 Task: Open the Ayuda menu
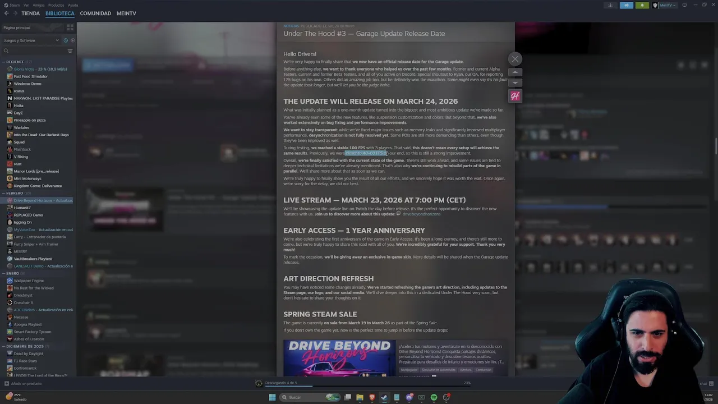pos(73,5)
